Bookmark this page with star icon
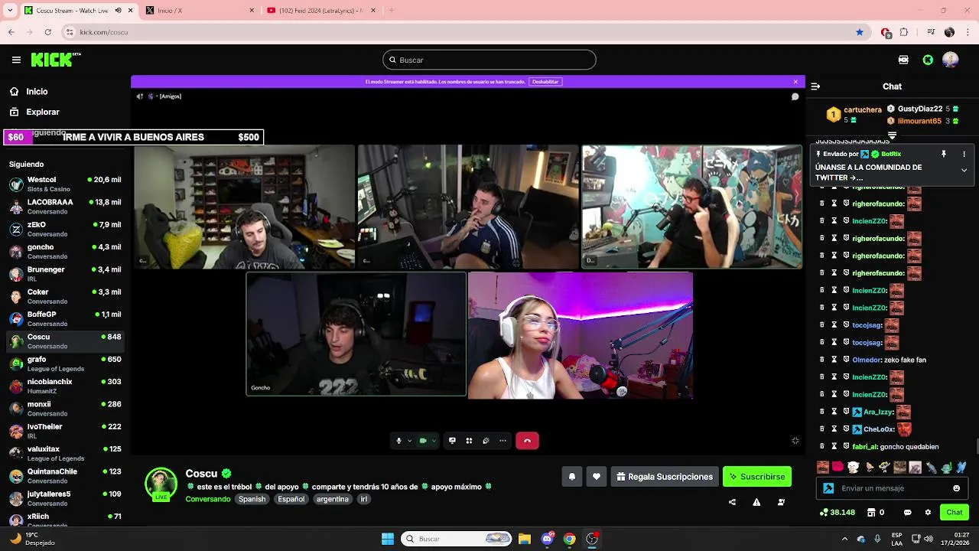This screenshot has height=551, width=979. pyautogui.click(x=860, y=32)
